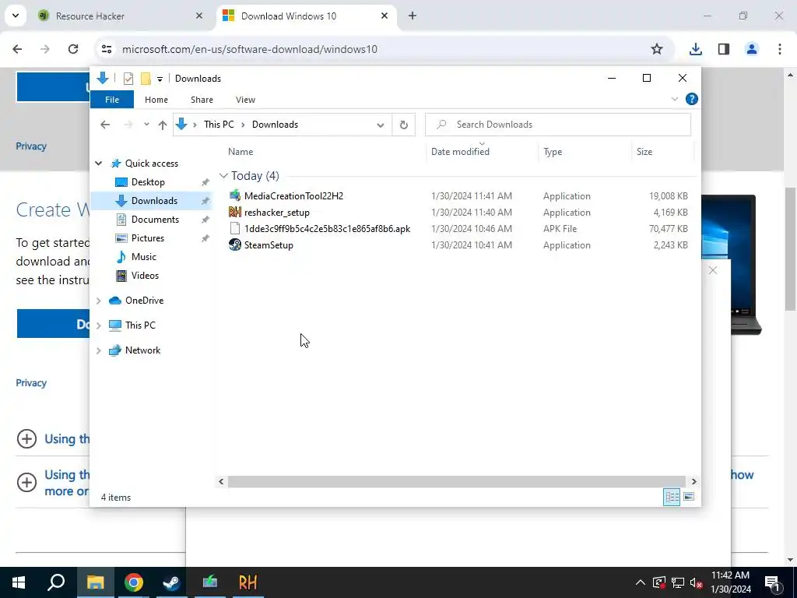Open the Share ribbon tab
The height and width of the screenshot is (598, 797).
coord(202,100)
